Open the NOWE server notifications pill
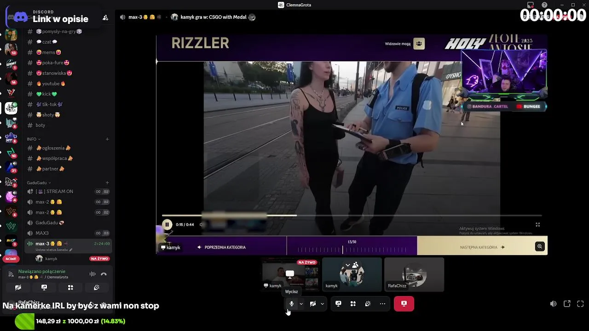Image resolution: width=589 pixels, height=331 pixels. pos(11,259)
